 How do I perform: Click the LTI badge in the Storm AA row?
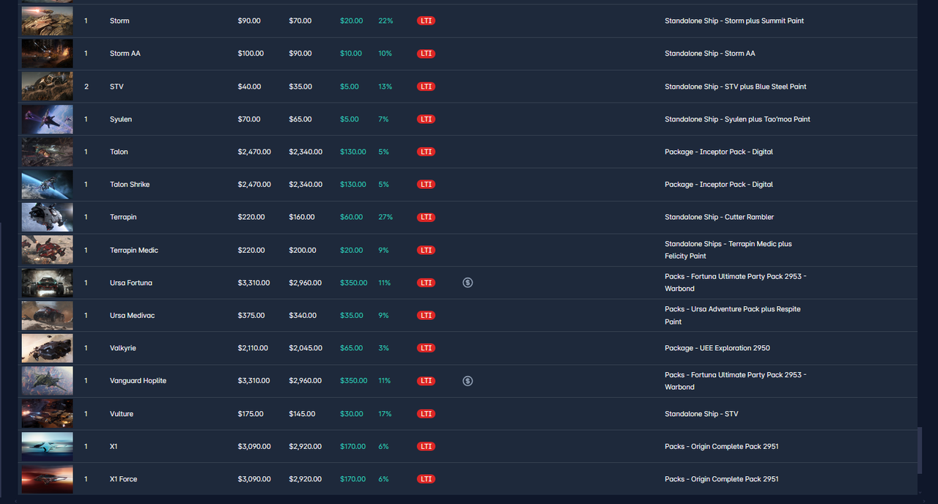(426, 53)
